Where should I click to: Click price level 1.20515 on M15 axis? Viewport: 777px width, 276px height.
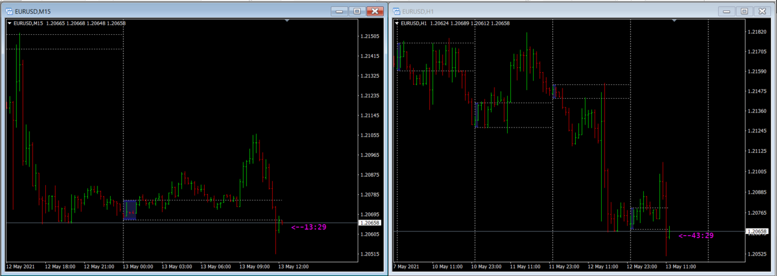(x=370, y=254)
